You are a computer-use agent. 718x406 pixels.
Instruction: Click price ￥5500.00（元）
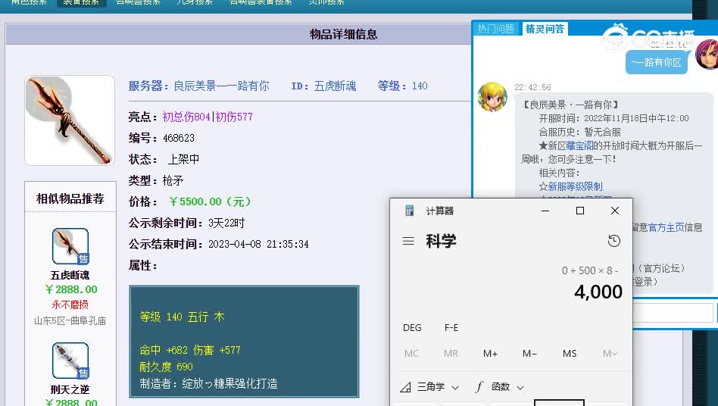(211, 201)
